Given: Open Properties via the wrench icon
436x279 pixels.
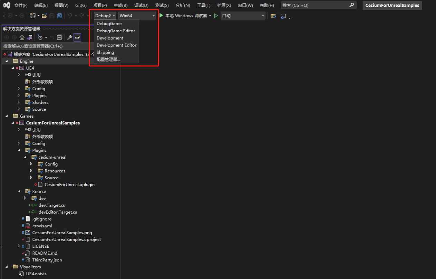Looking at the screenshot, I should tap(70, 37).
